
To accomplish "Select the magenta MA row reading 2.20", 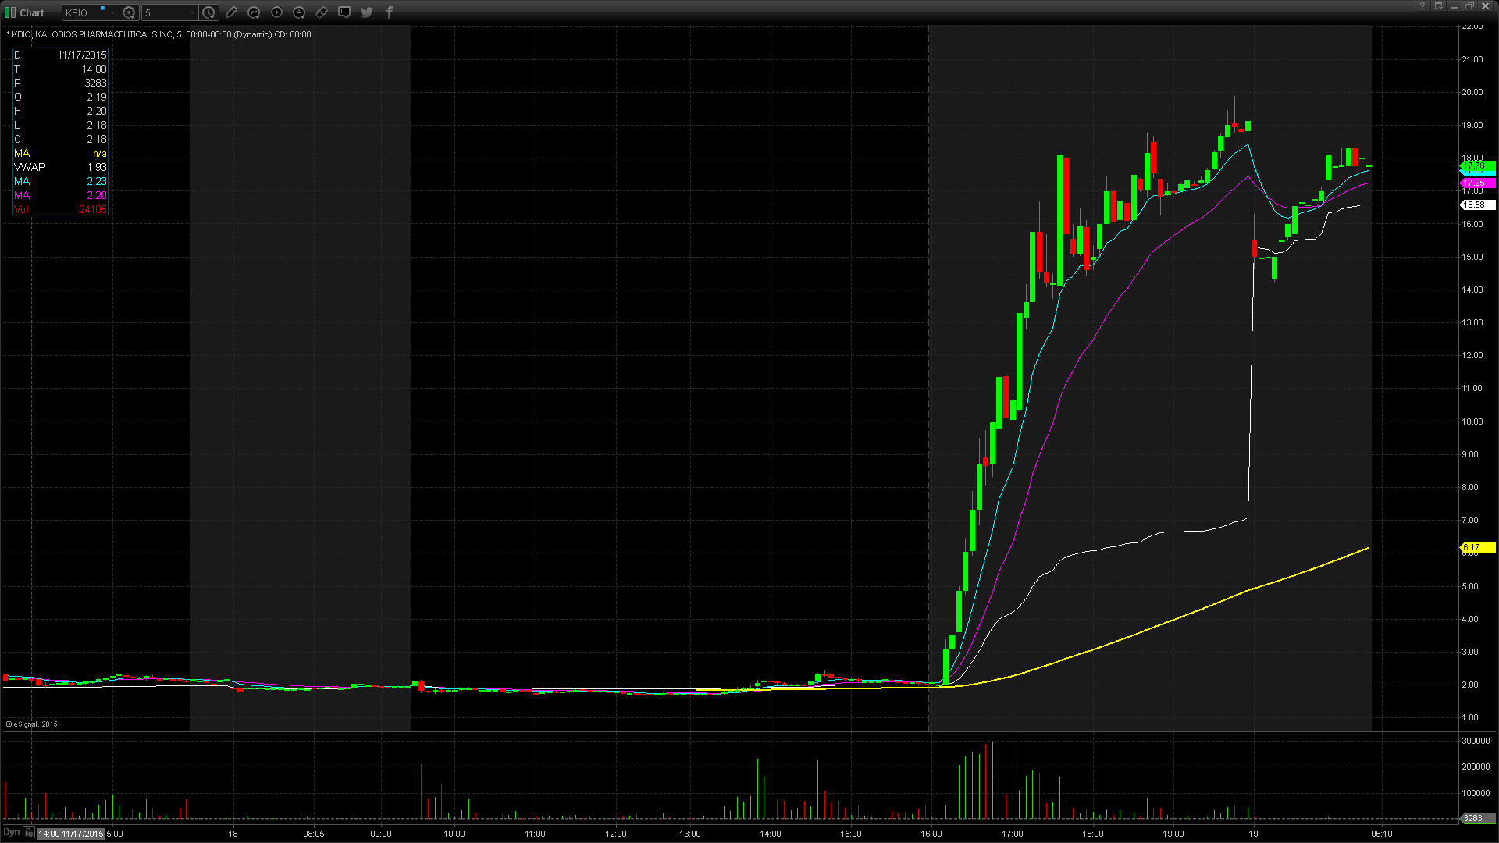I will click(60, 195).
